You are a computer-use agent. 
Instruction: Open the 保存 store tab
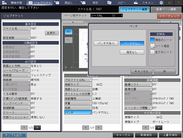pos(92,2)
